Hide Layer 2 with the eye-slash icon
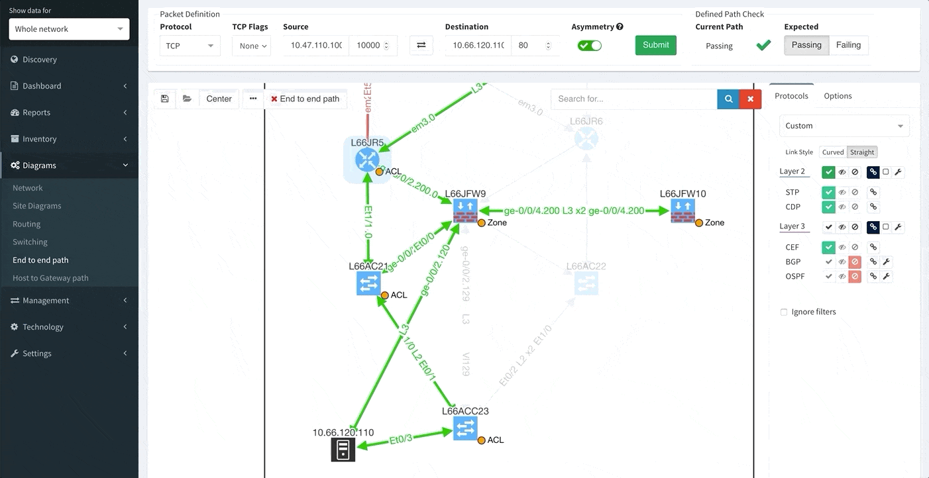This screenshot has width=929, height=478. pyautogui.click(x=842, y=172)
